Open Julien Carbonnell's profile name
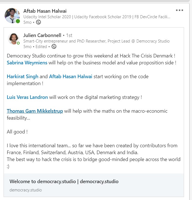Viewport: 192px width, 200px height. pyautogui.click(x=42, y=35)
